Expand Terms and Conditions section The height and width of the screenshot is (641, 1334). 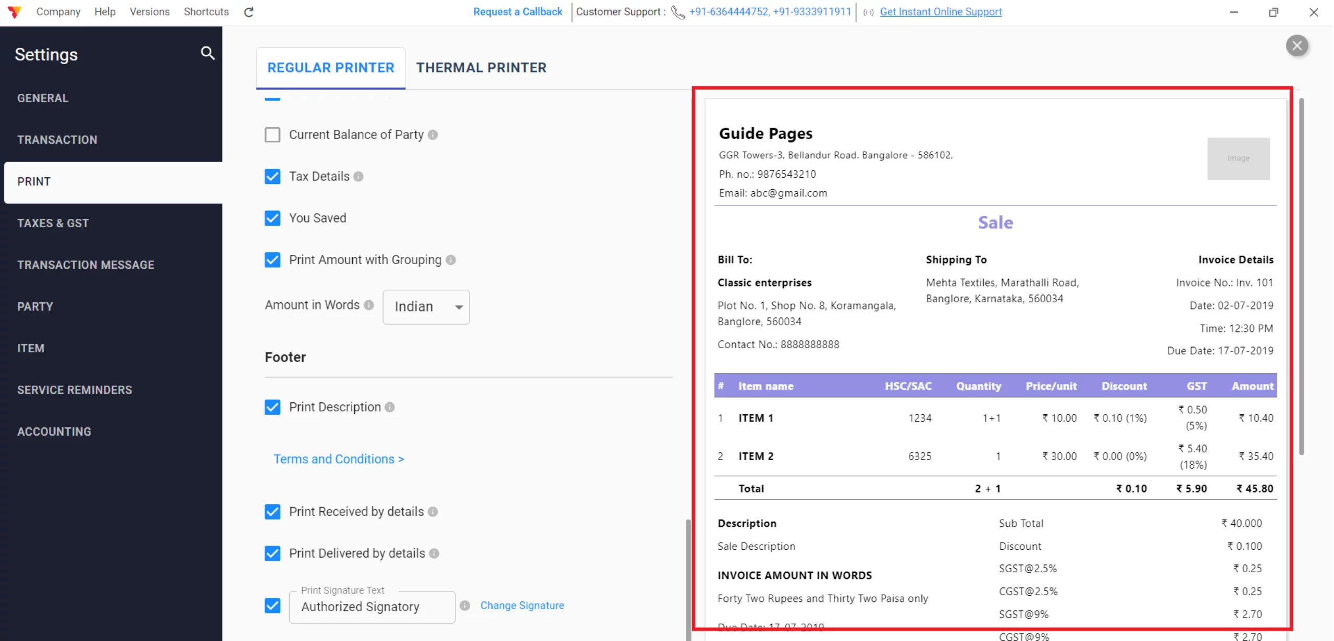click(339, 459)
